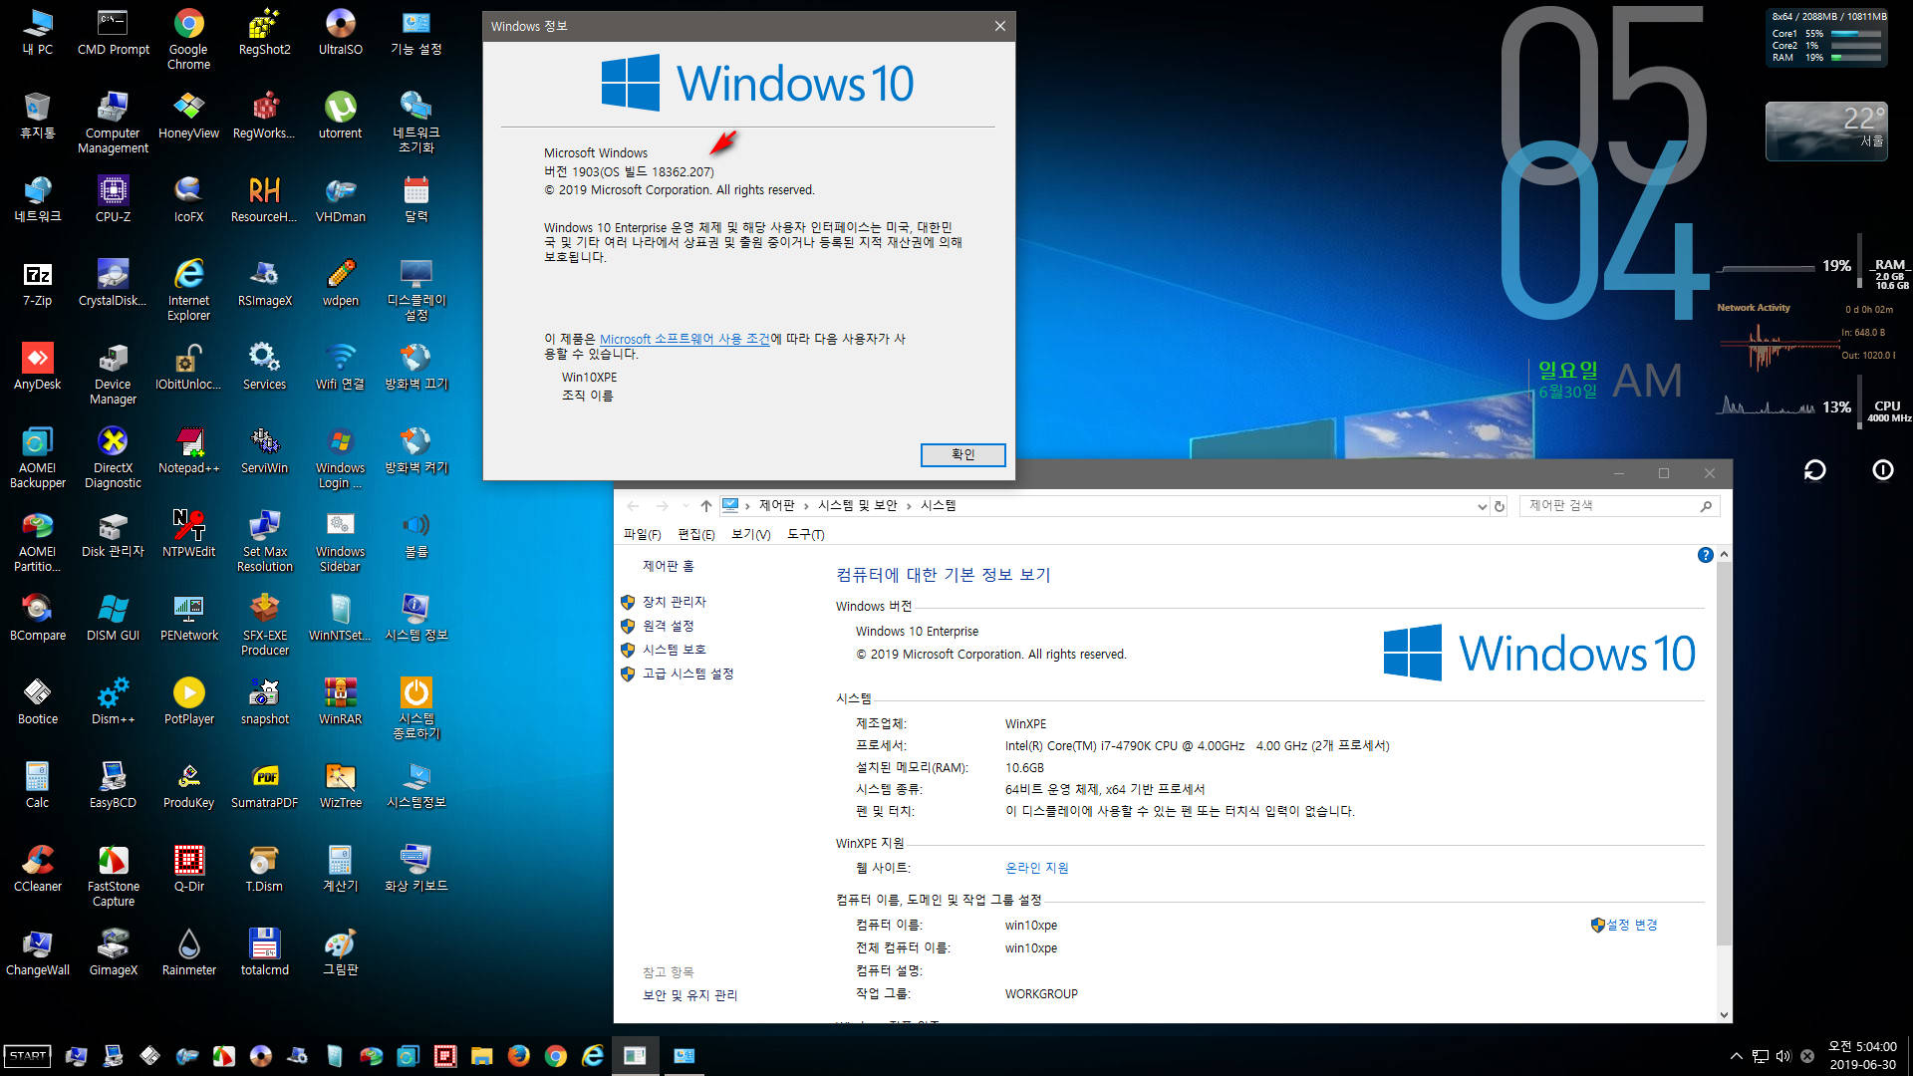Open the Services desktop icon

[264, 367]
